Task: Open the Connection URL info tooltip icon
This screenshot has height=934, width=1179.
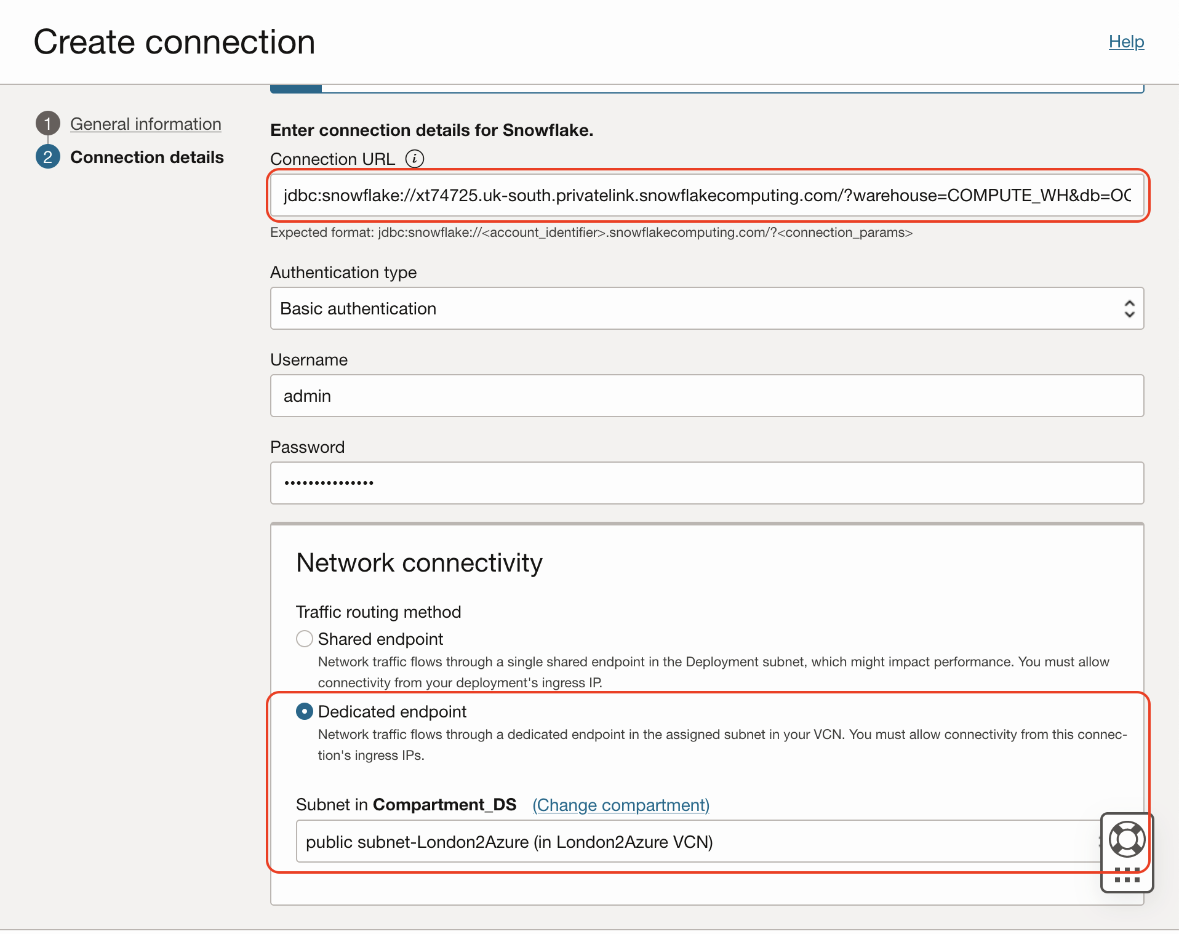Action: (x=415, y=159)
